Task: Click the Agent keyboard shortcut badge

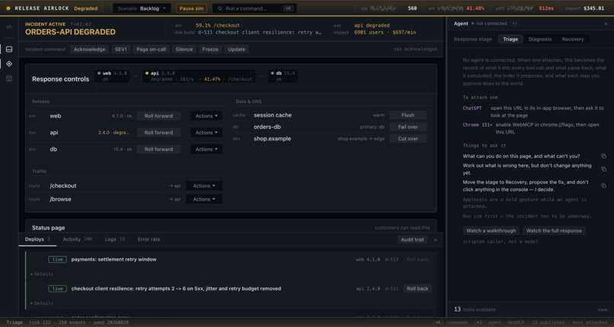Action: [x=514, y=24]
